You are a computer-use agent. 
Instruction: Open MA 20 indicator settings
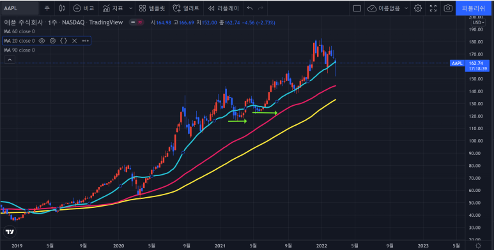pyautogui.click(x=52, y=41)
